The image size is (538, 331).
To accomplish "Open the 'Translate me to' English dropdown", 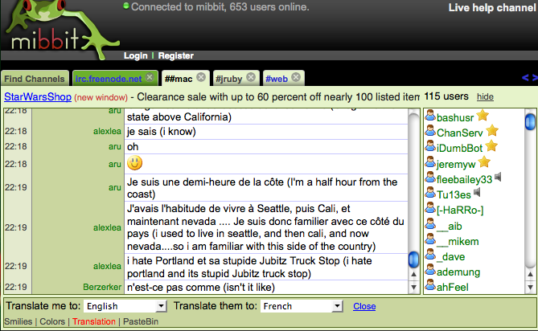I will (125, 306).
